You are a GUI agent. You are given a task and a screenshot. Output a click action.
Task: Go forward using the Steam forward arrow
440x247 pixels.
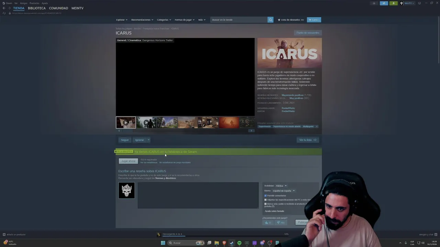click(9, 8)
